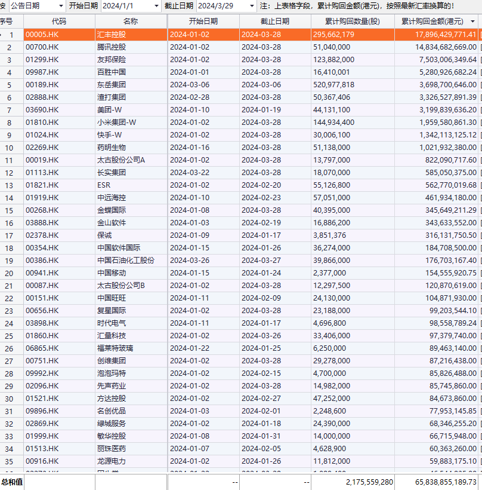Sort by the 累计购回数量(股) column header
This screenshot has width=482, height=490.
pos(353,22)
